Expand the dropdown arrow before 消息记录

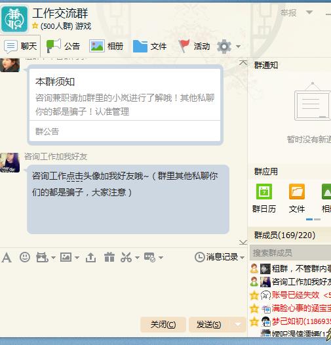pyautogui.click(x=161, y=257)
